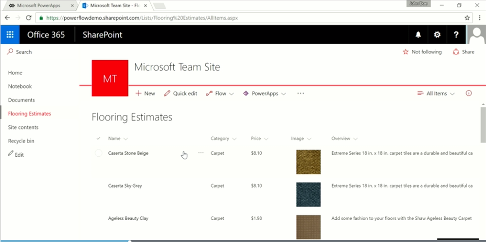Click the Office 365 header link
The width and height of the screenshot is (486, 242).
pos(46,34)
